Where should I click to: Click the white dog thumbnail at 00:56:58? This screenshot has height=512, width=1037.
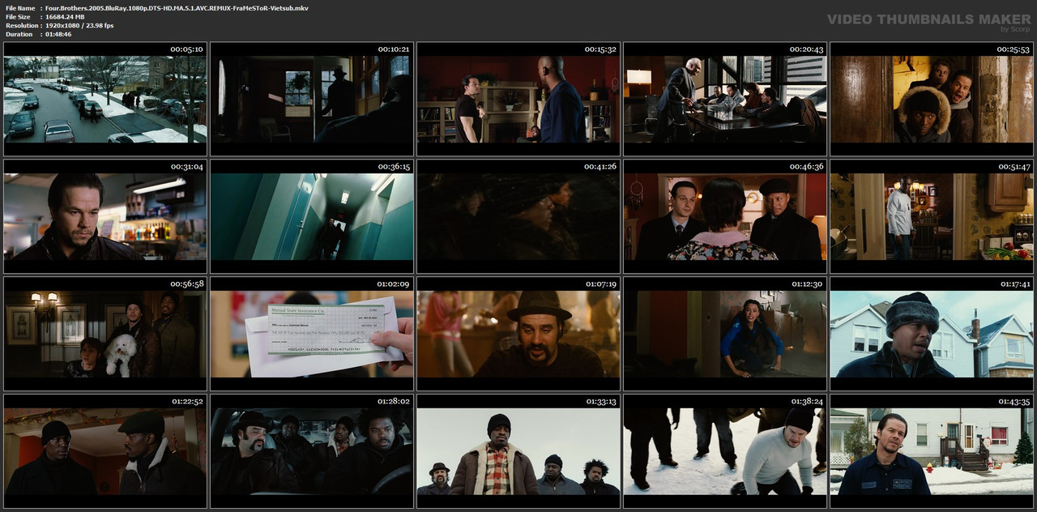105,334
